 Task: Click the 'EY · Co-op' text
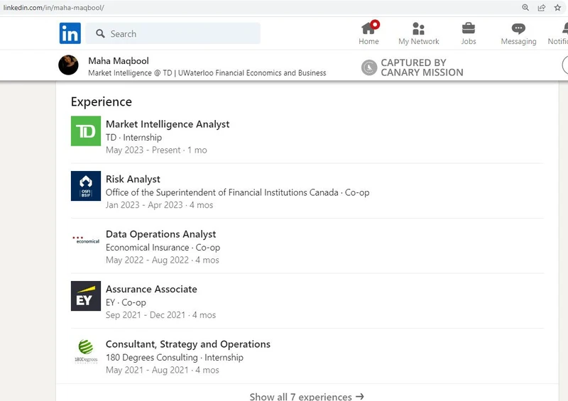126,302
